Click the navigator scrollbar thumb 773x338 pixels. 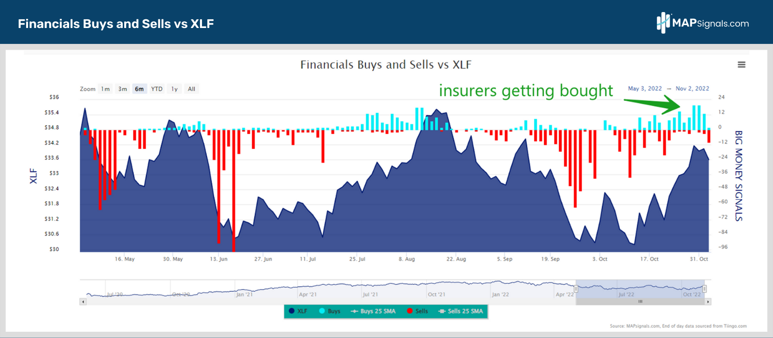pyautogui.click(x=641, y=302)
